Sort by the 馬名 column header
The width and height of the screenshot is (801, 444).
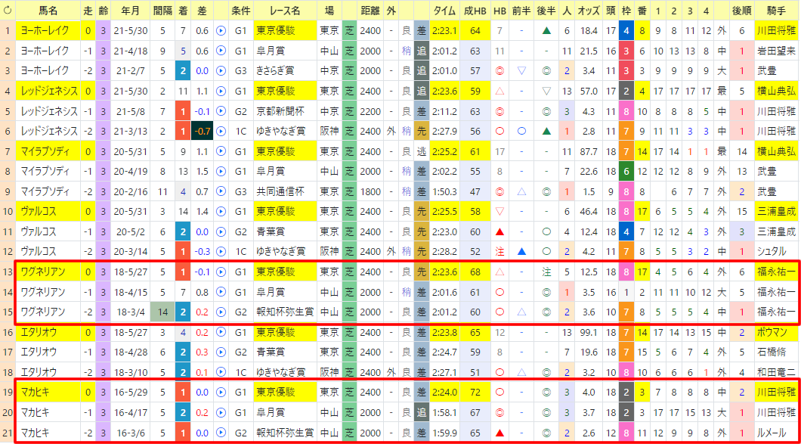(48, 11)
